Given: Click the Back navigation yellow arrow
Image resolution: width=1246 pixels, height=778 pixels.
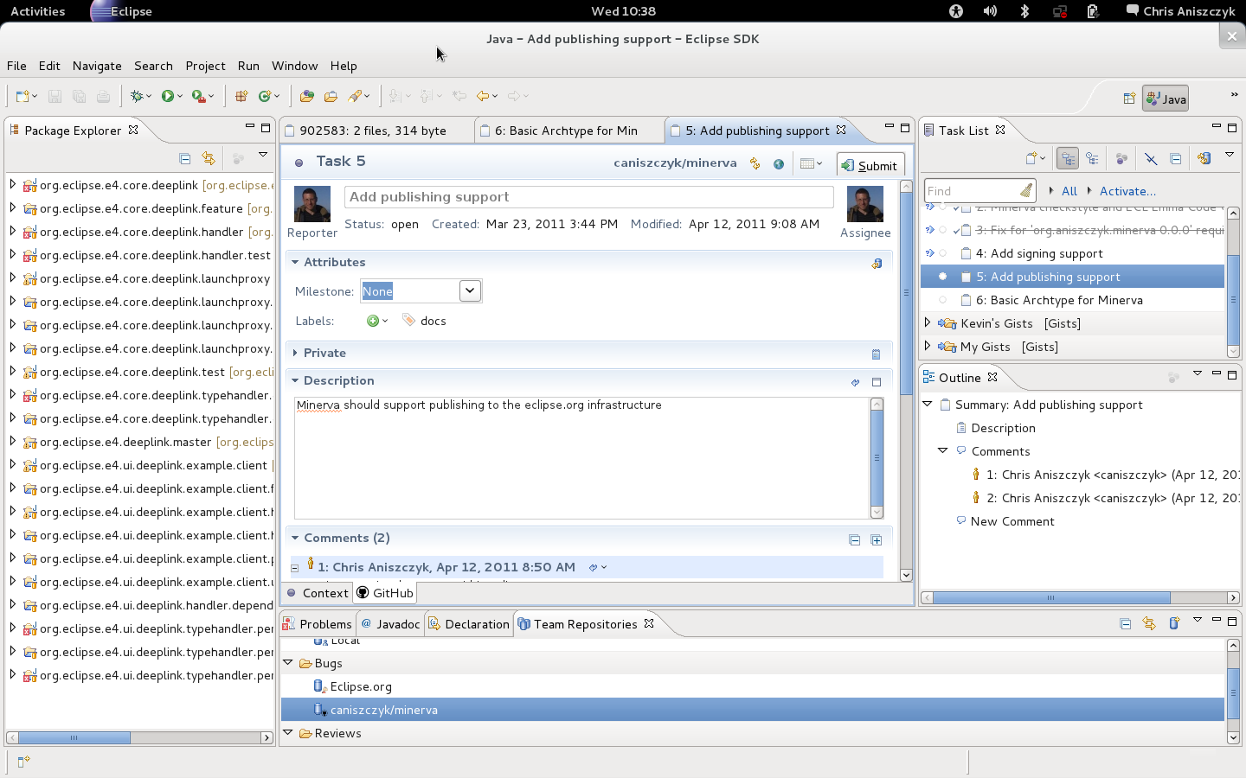Looking at the screenshot, I should (x=483, y=96).
